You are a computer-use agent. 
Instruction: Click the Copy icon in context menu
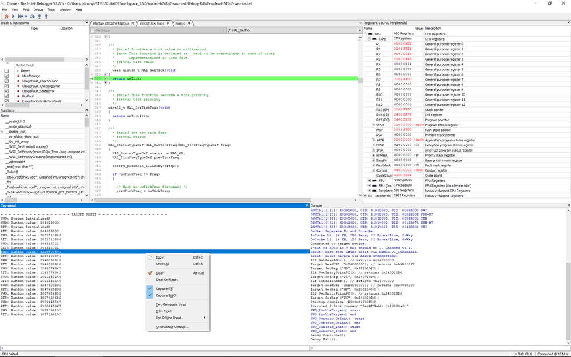tap(150, 257)
